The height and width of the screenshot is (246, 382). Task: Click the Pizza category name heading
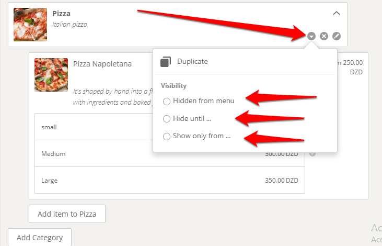point(62,14)
